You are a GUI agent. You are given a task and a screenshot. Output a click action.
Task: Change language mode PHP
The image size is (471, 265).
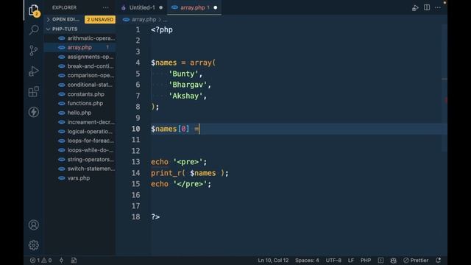coord(366,260)
